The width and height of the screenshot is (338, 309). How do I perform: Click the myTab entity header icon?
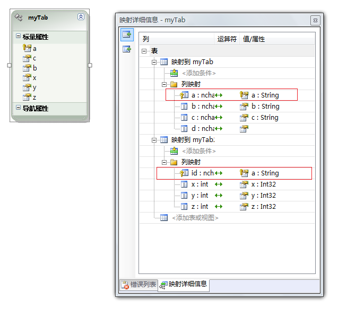pyautogui.click(x=19, y=17)
